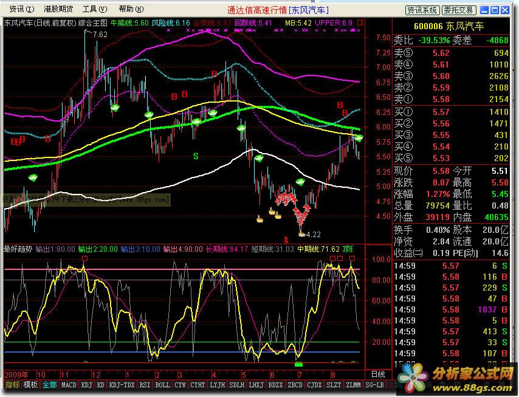This screenshot has height=397, width=519.
Task: Click the 600006 东风汽车 stock title
Action: coord(449,26)
